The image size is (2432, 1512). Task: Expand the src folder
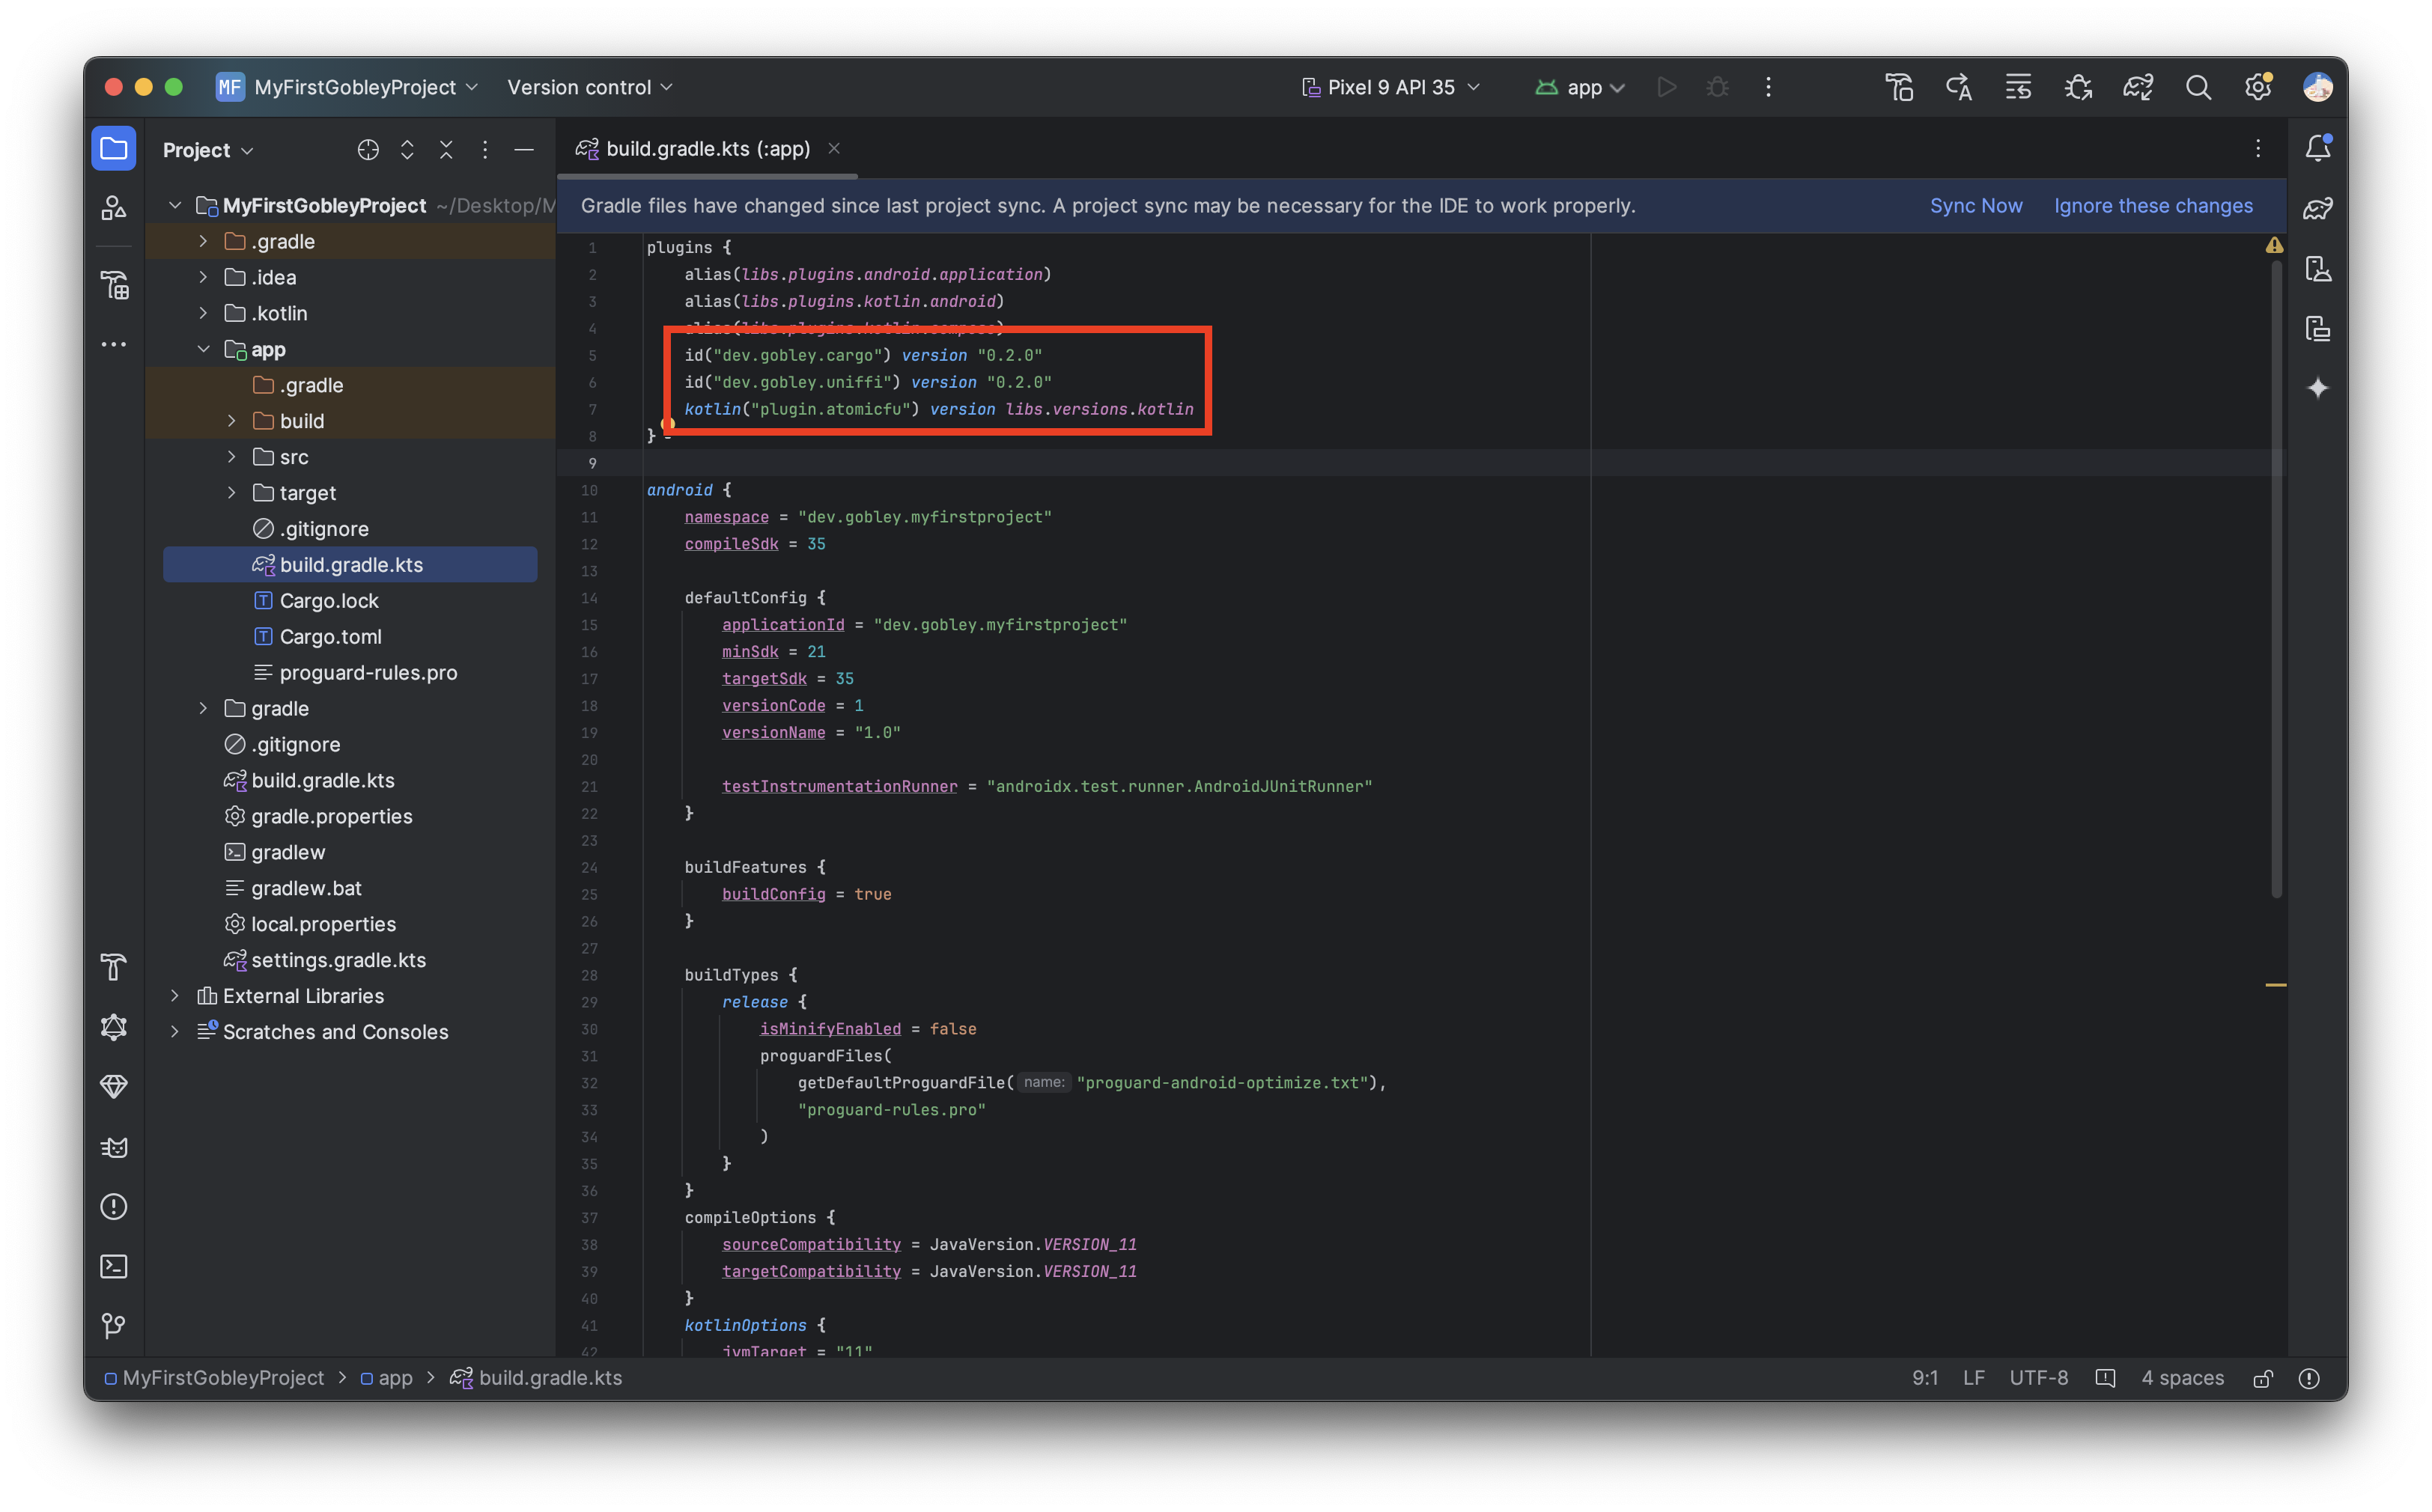pos(231,457)
